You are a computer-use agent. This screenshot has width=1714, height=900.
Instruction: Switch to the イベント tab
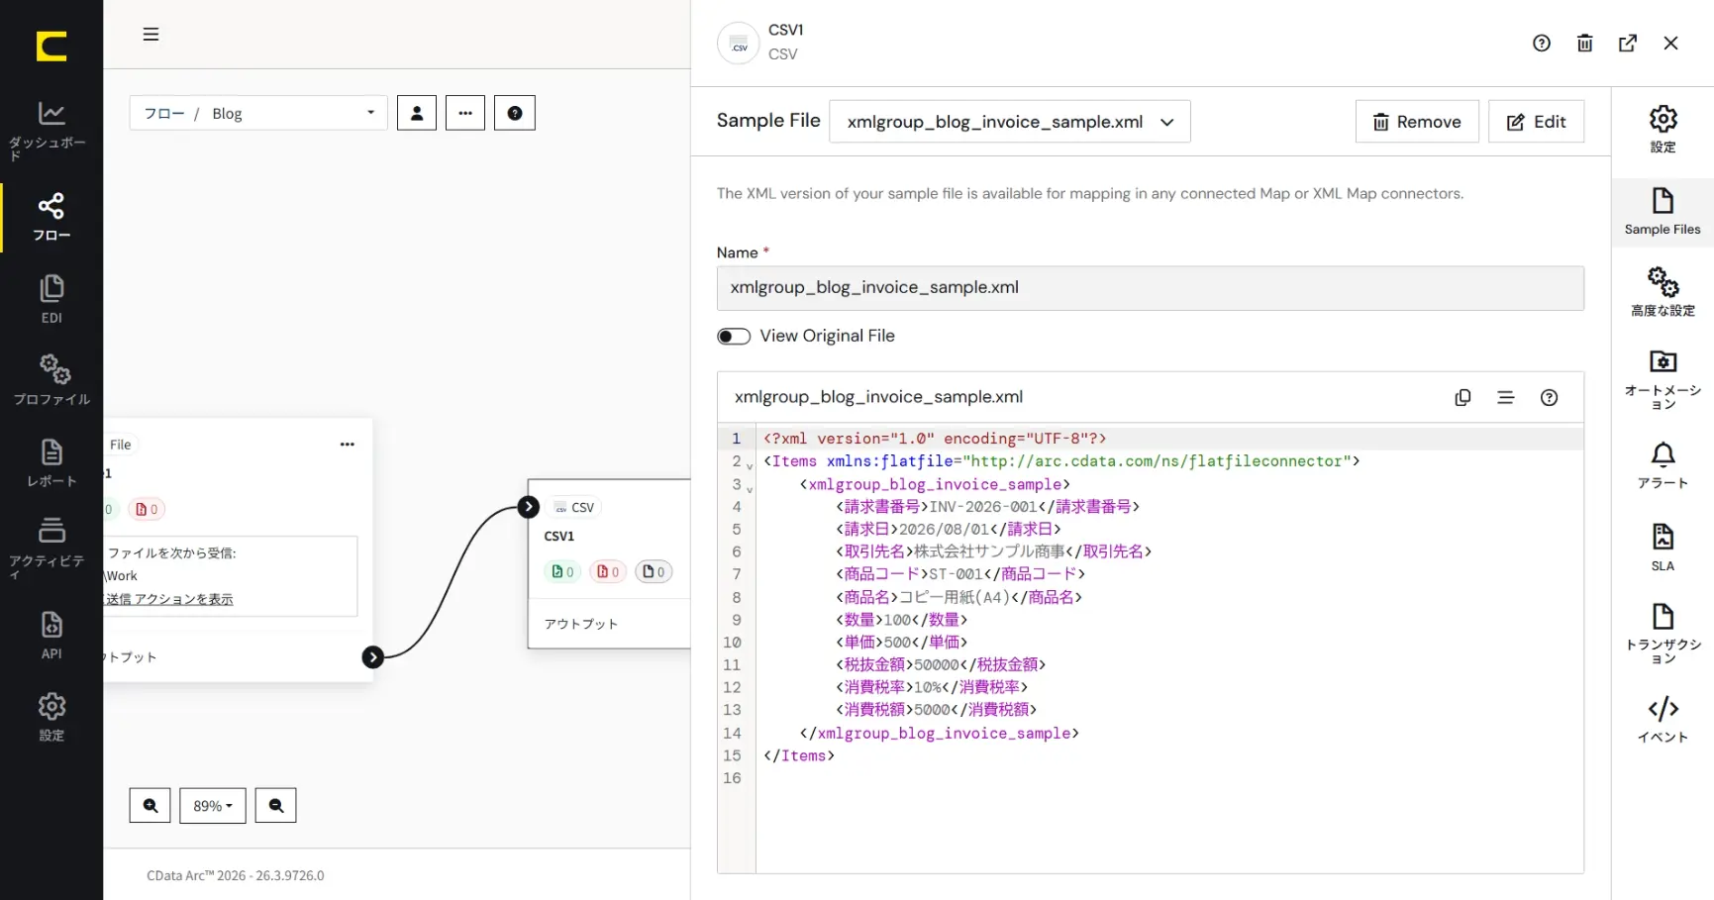[1663, 720]
